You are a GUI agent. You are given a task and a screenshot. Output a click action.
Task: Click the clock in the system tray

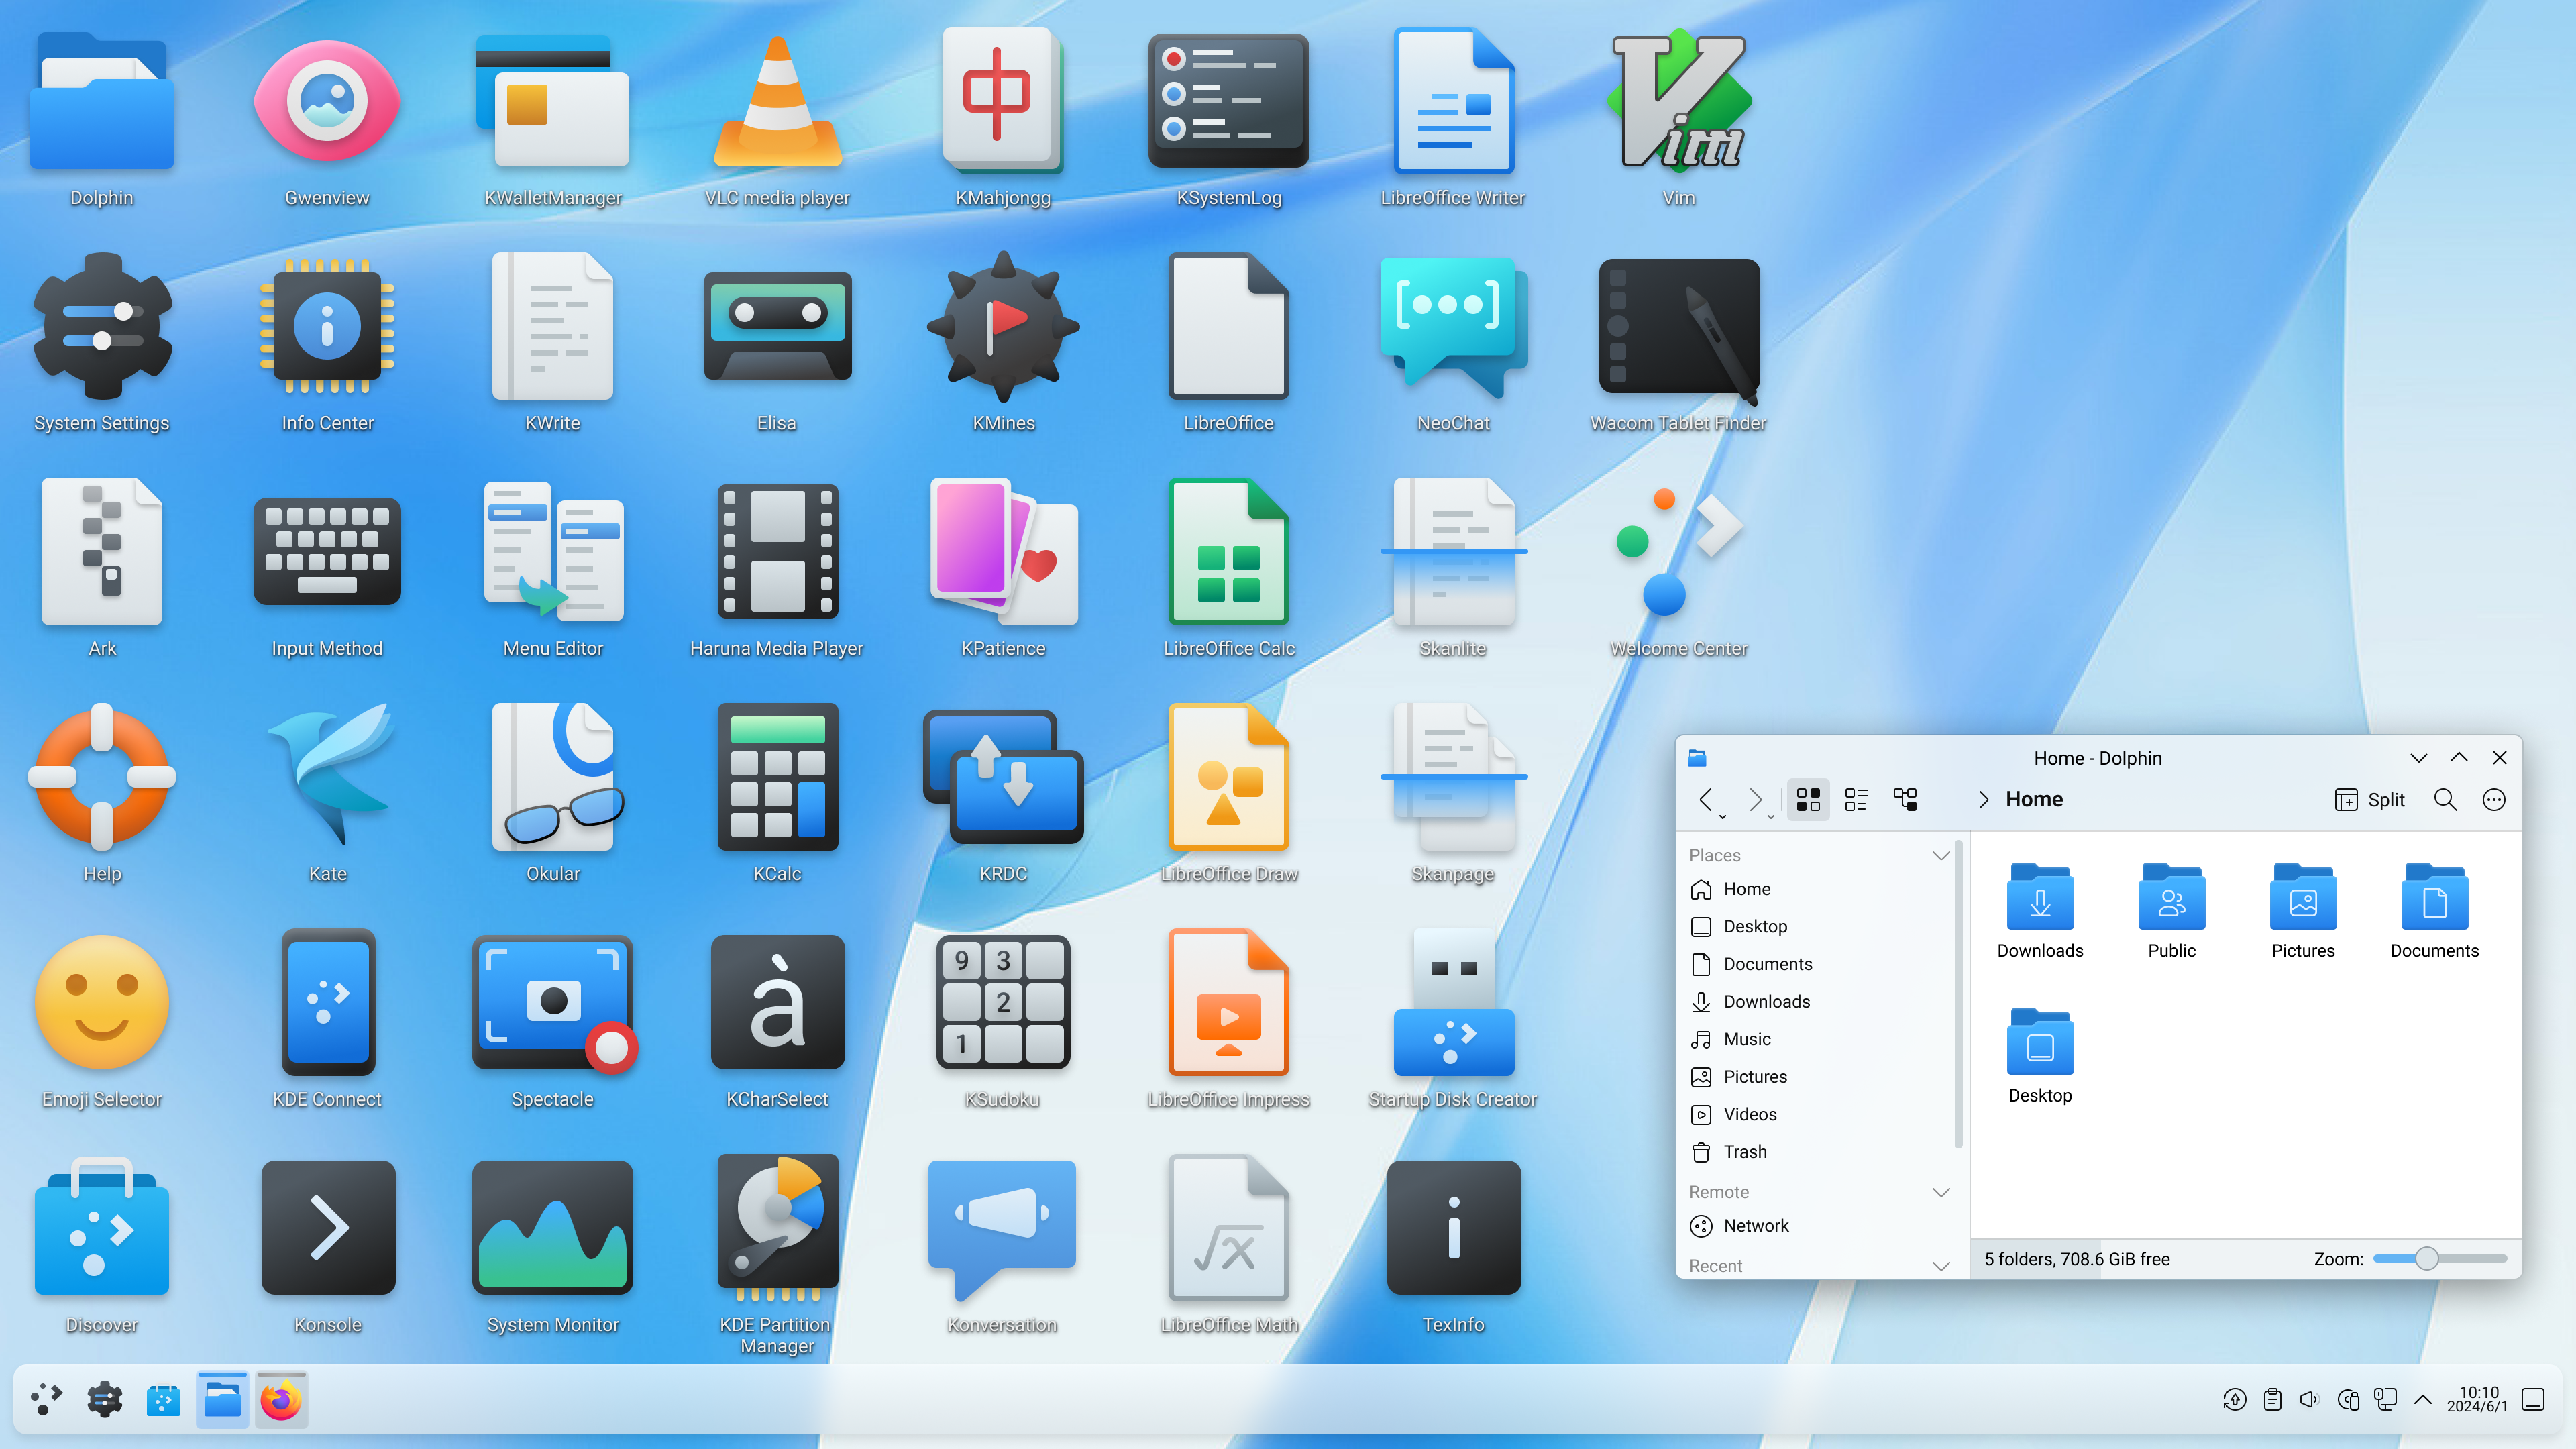pyautogui.click(x=2476, y=1399)
